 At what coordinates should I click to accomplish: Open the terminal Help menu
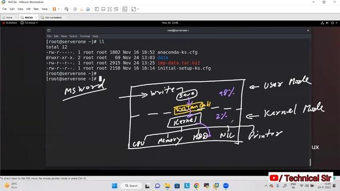(x=95, y=36)
